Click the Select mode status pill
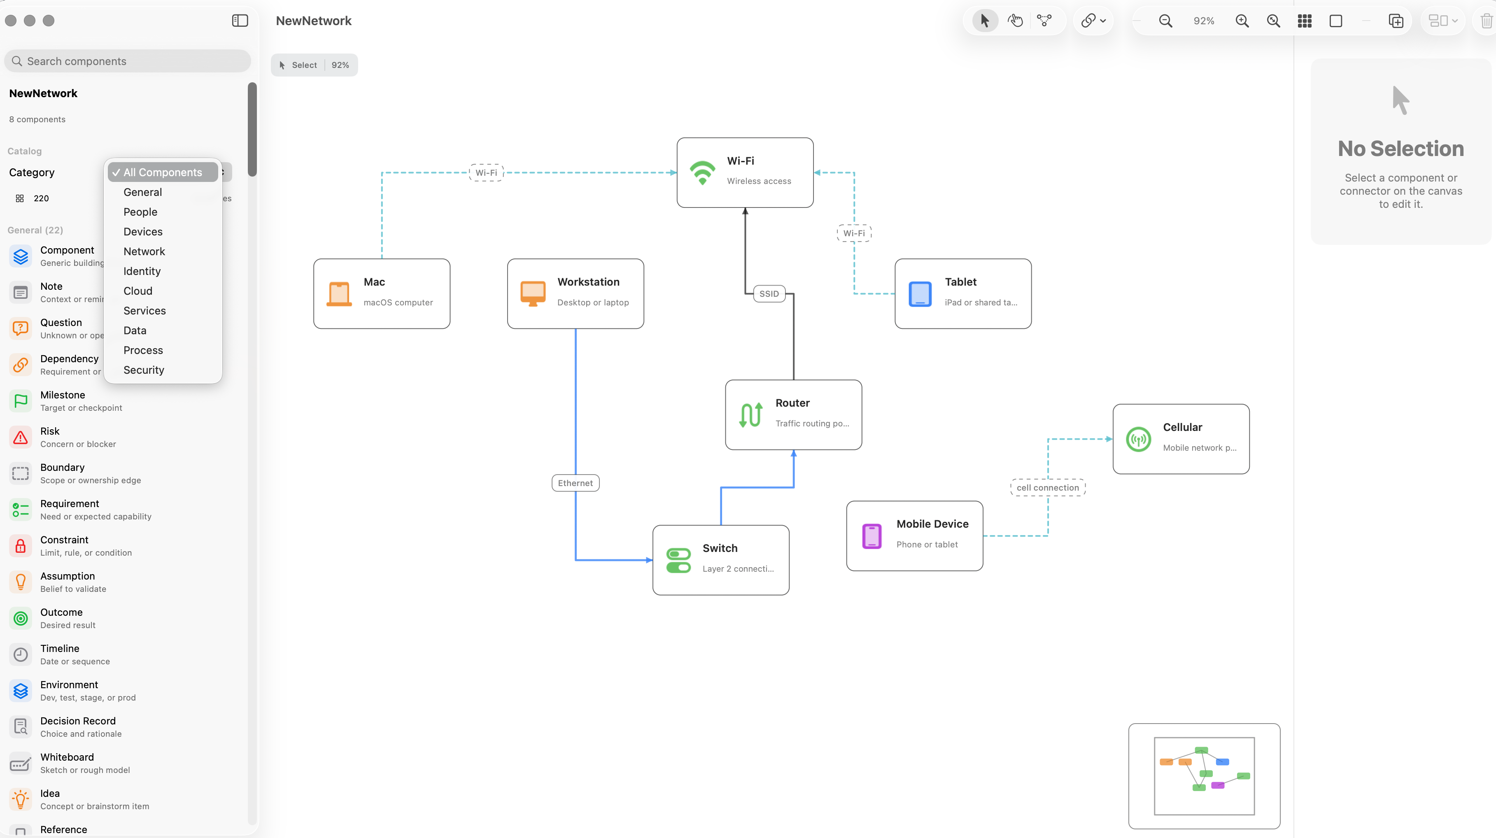Viewport: 1496px width, 838px height. 314,65
